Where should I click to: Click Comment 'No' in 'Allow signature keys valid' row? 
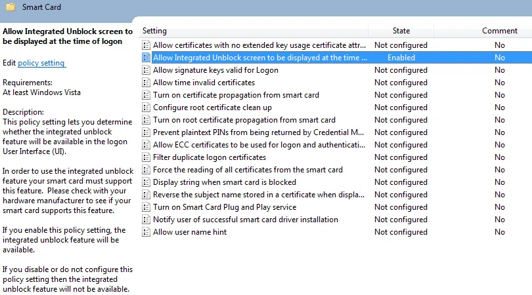pos(499,70)
